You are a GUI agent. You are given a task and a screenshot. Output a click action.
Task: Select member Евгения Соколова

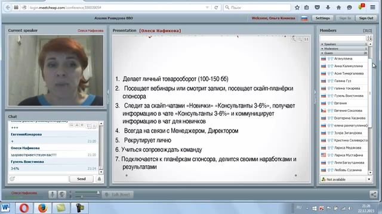click(x=344, y=111)
